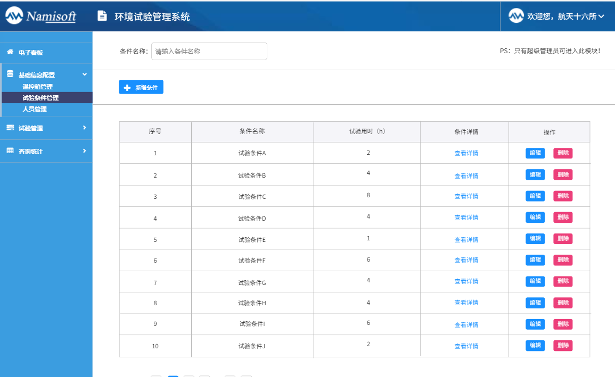Delete 试验条件B with 删除 button
The width and height of the screenshot is (615, 377).
pyautogui.click(x=563, y=174)
